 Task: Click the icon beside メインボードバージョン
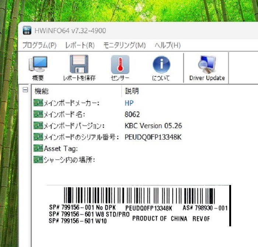[38, 126]
